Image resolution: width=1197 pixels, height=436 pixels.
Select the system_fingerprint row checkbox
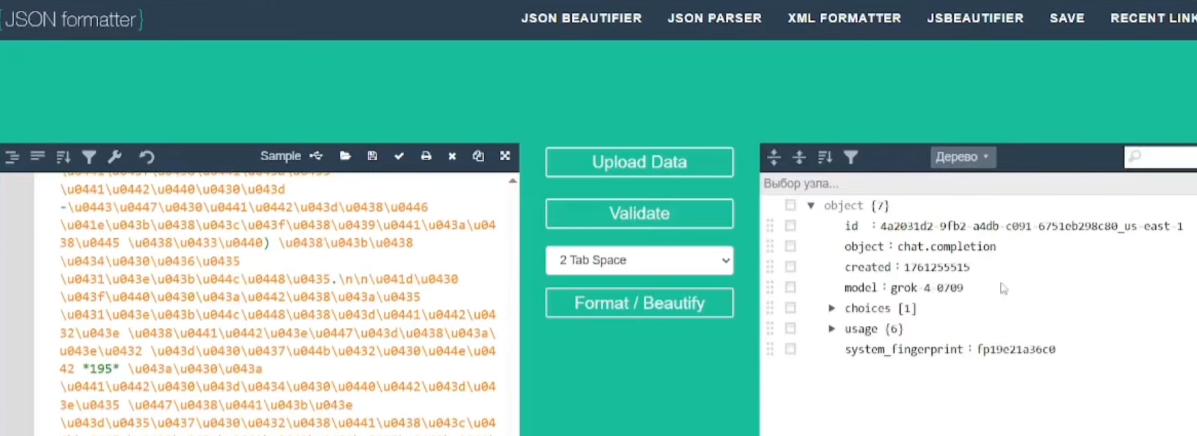[790, 349]
